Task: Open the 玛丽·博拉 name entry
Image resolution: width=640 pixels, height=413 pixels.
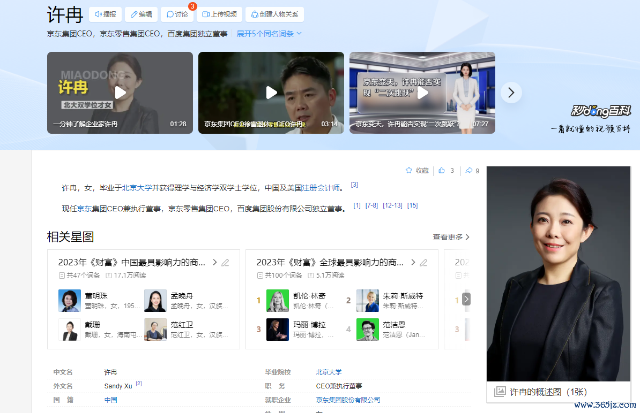Action: coord(309,325)
